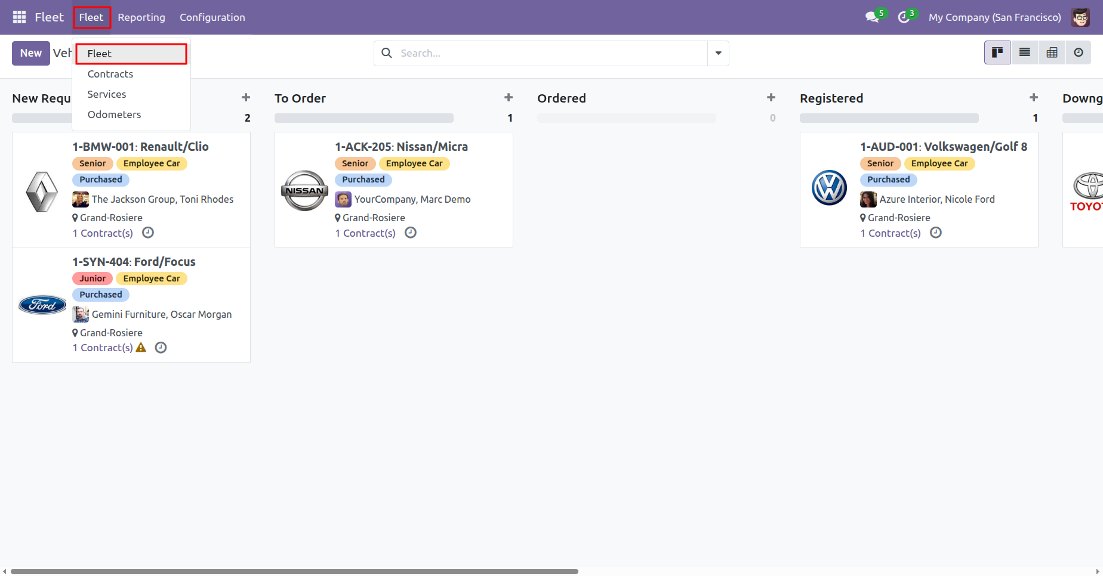Click the horizontal scrollbar at bottom
Image resolution: width=1103 pixels, height=576 pixels.
(x=294, y=571)
